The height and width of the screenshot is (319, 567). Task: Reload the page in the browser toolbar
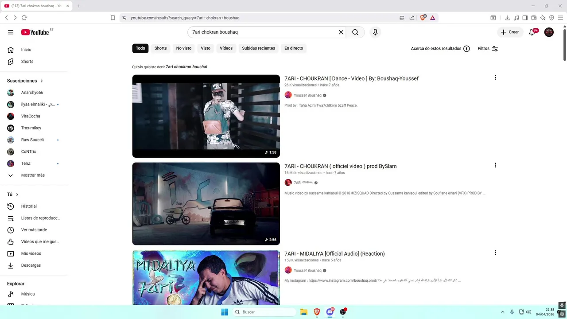(x=24, y=18)
